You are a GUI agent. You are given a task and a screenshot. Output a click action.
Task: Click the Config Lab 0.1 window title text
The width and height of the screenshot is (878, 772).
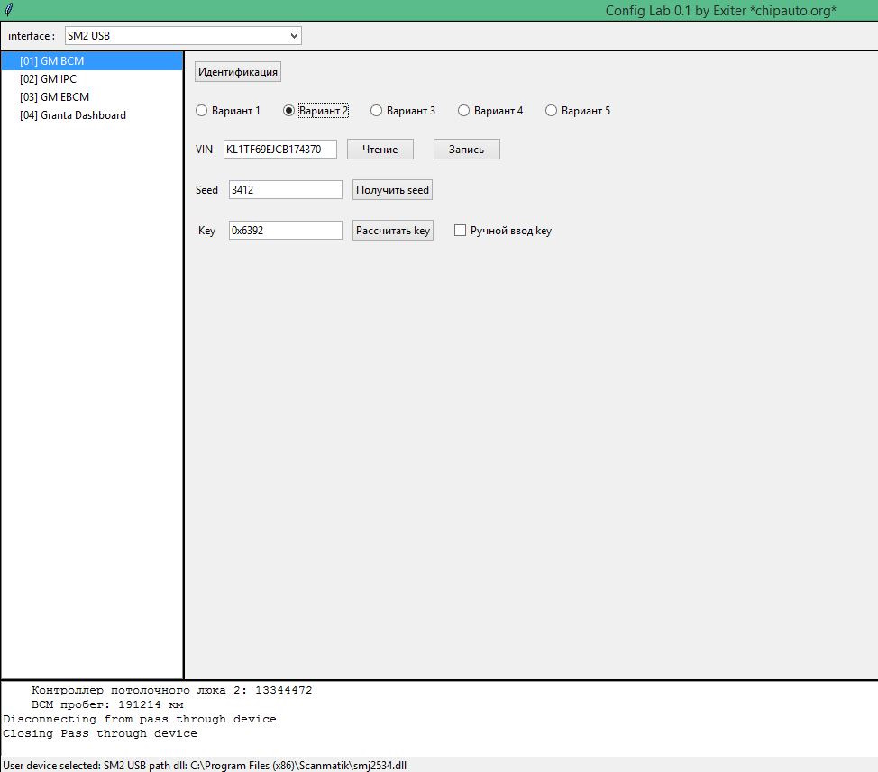click(720, 11)
